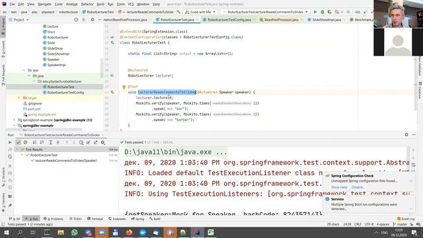Image resolution: width=423 pixels, height=238 pixels.
Task: Expand springboot-example module
Action: (14, 120)
